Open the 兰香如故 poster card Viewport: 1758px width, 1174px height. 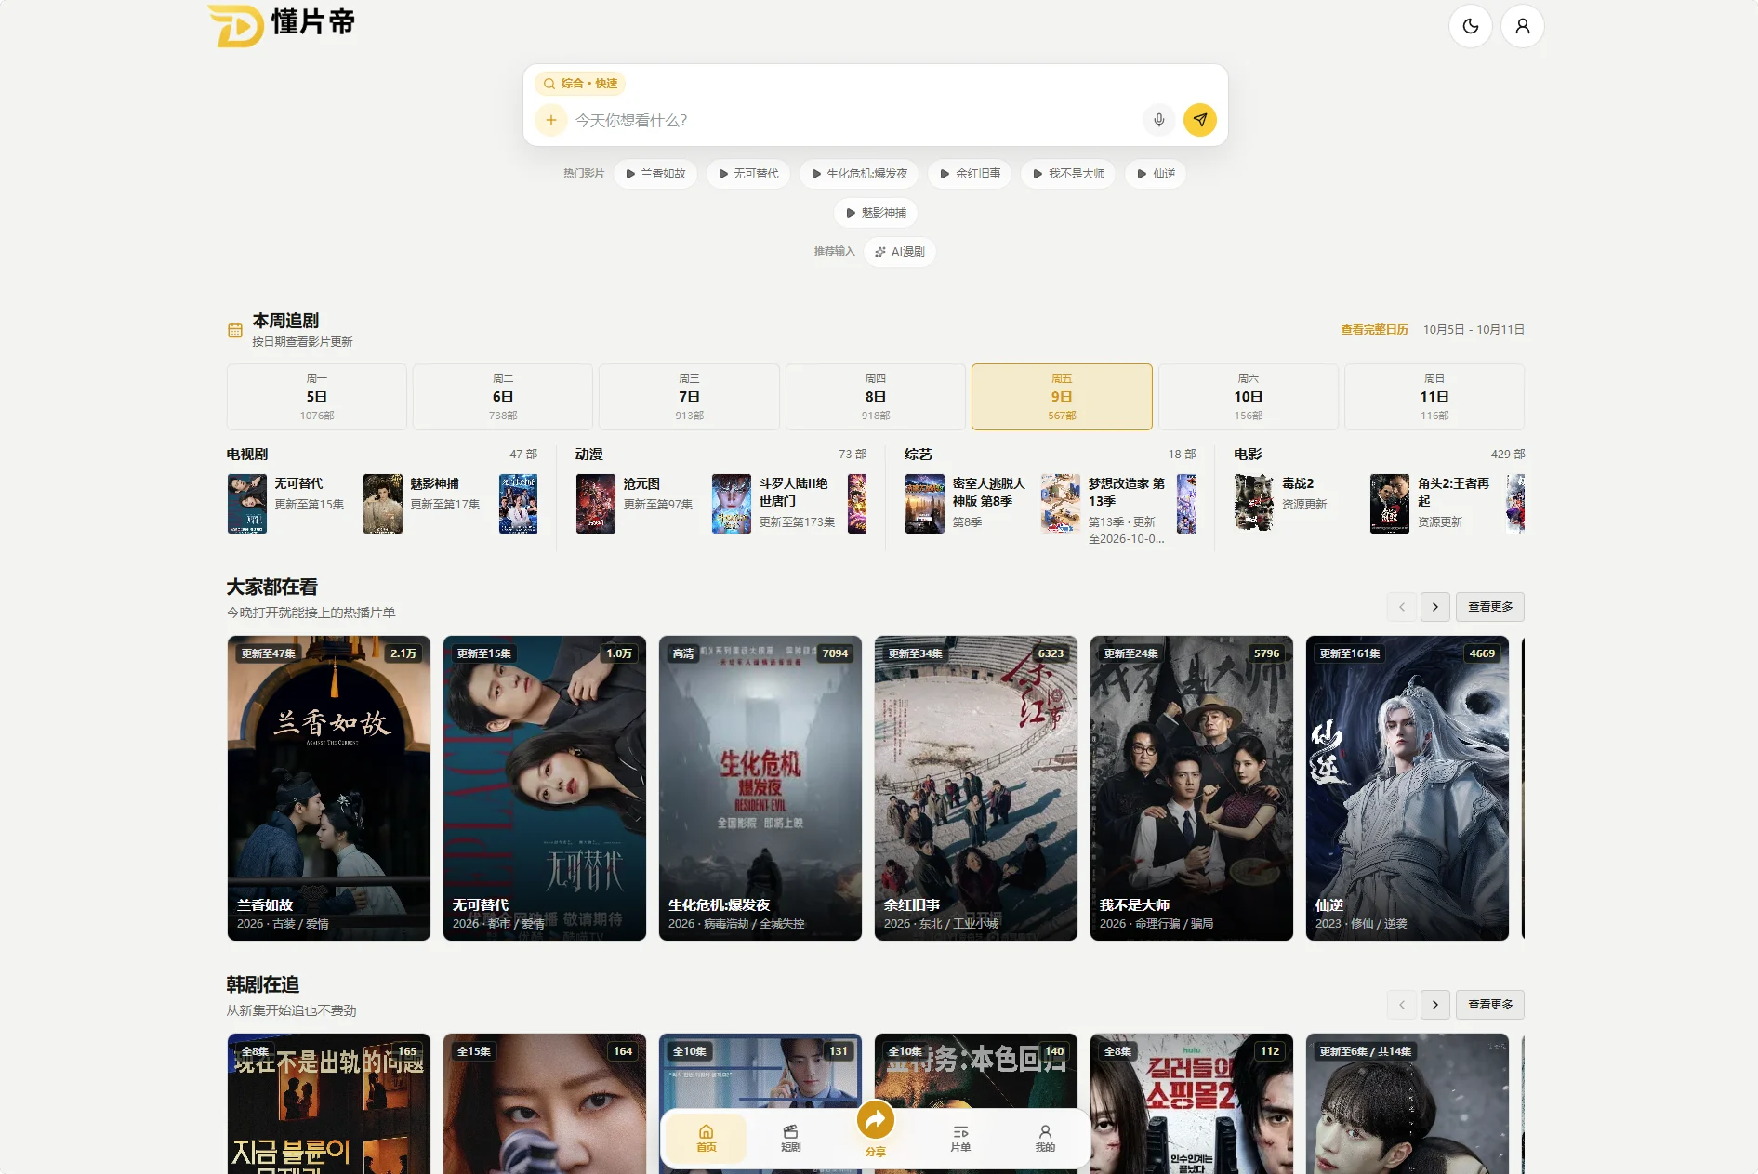[329, 788]
